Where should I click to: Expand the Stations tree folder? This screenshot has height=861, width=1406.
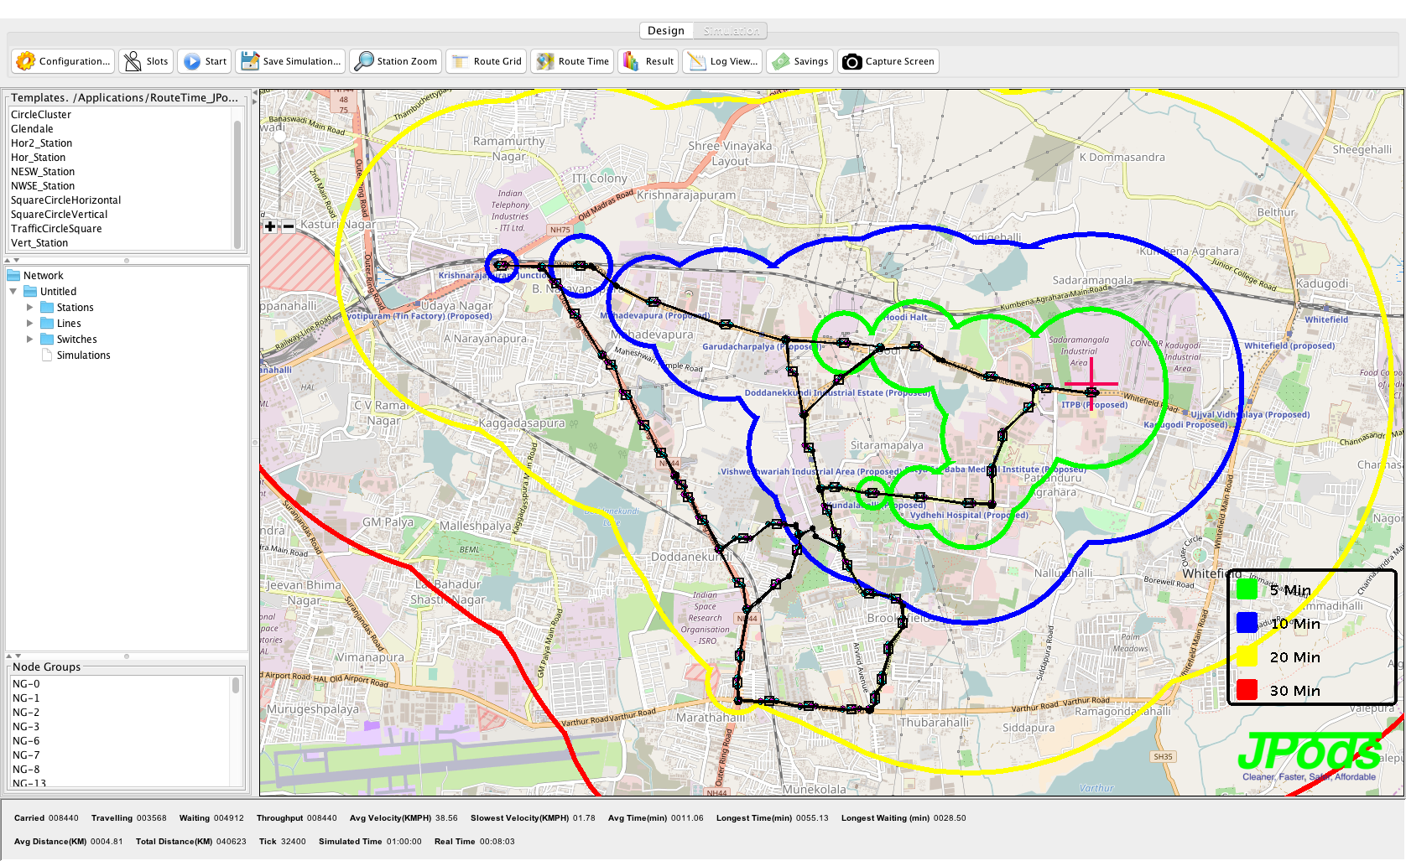pyautogui.click(x=30, y=308)
